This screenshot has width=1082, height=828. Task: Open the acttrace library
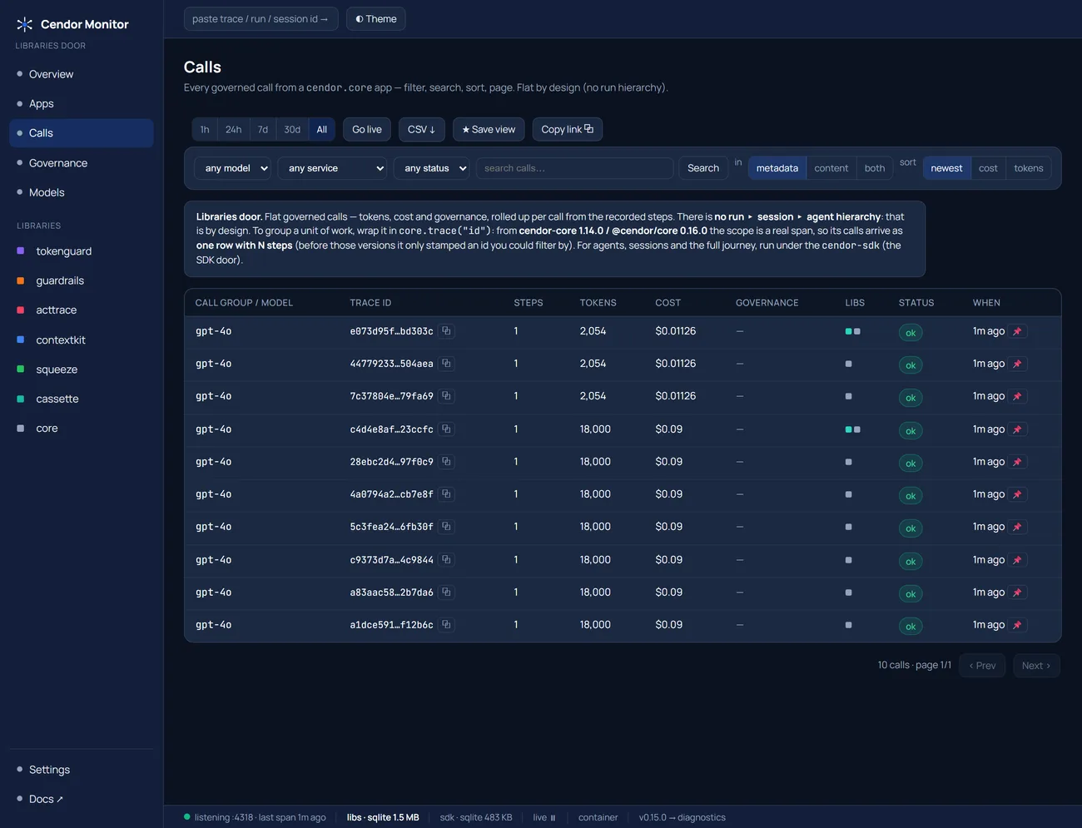point(82,310)
